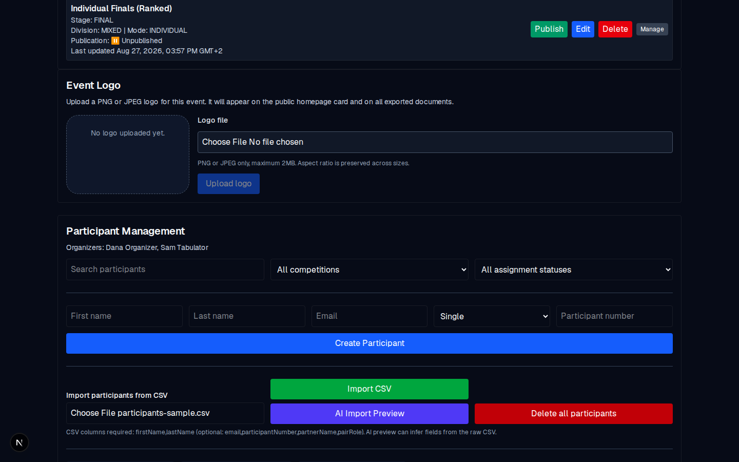Edit the Individual Finals competition
The width and height of the screenshot is (739, 462).
(583, 29)
